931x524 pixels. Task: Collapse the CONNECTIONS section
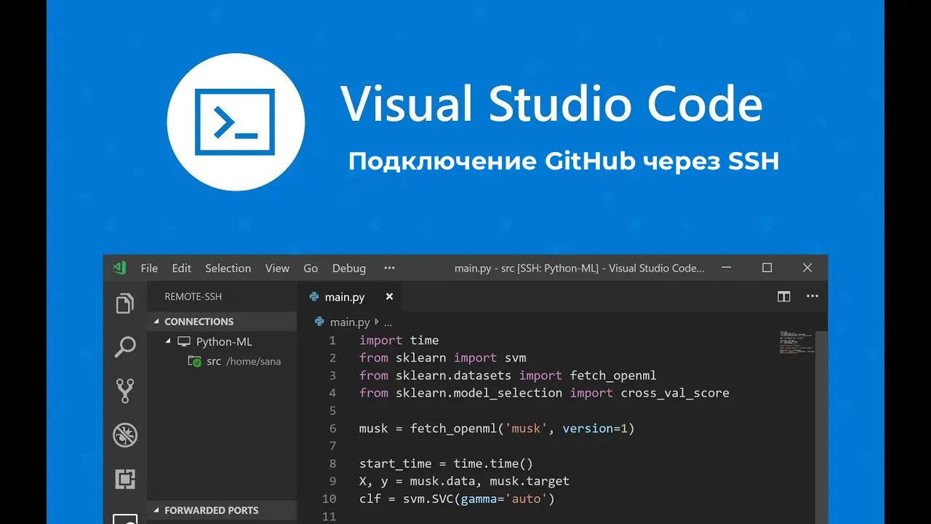coord(222,321)
